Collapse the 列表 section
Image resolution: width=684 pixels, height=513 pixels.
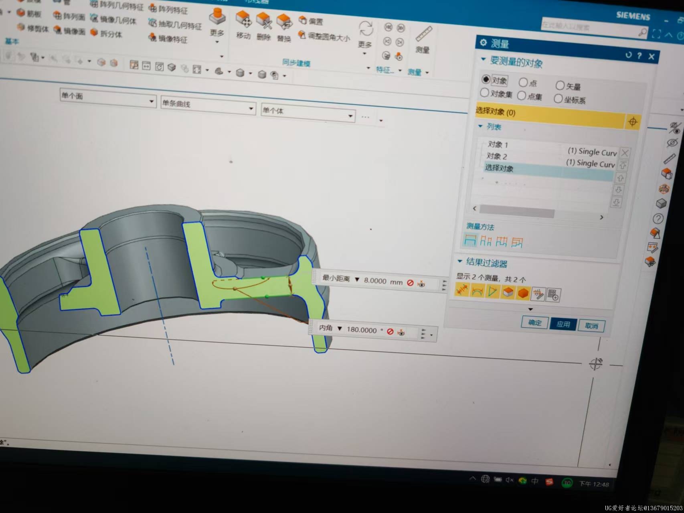480,126
